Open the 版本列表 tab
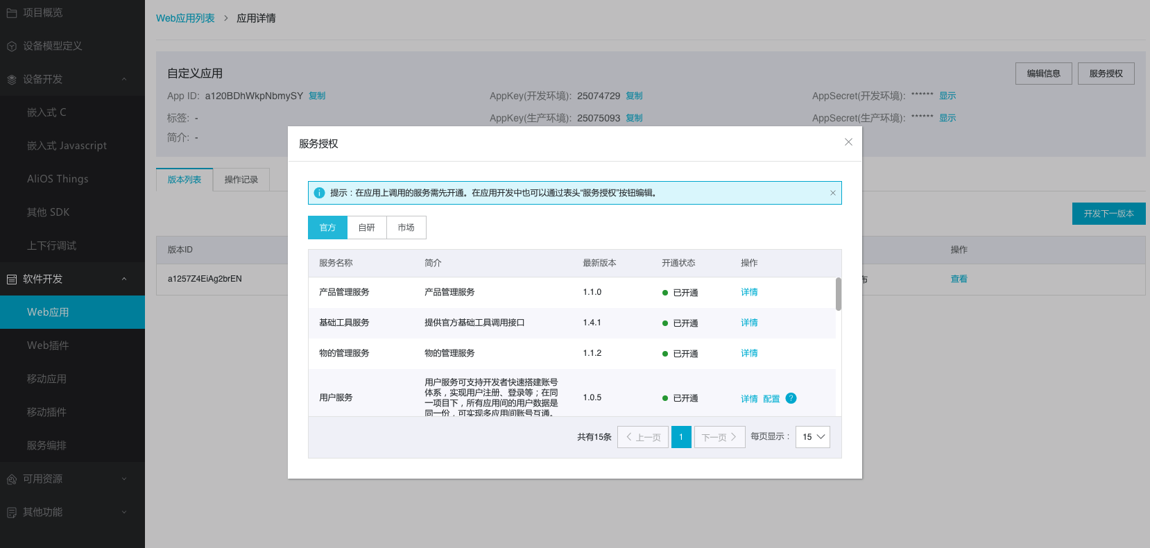1150x548 pixels. click(x=184, y=180)
